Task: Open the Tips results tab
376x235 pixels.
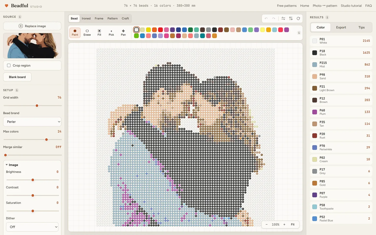Action: tap(361, 27)
